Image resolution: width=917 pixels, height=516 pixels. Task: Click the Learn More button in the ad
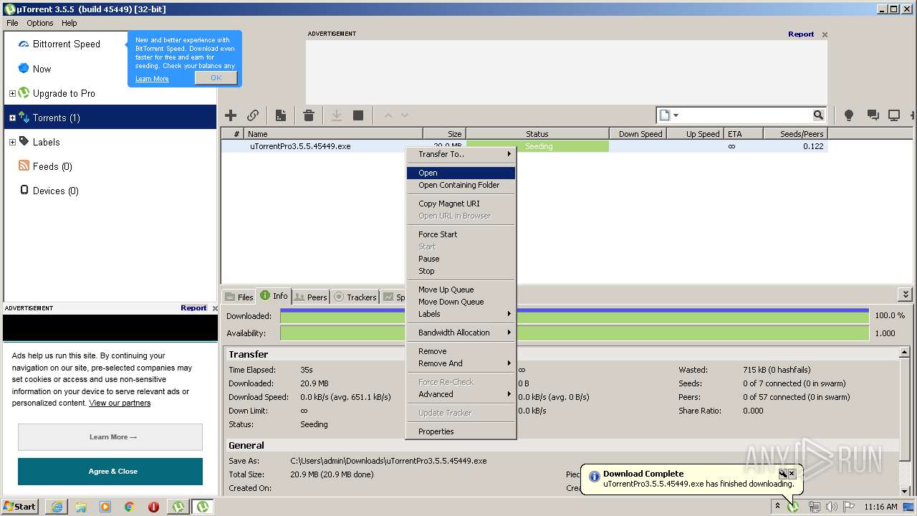coord(110,437)
